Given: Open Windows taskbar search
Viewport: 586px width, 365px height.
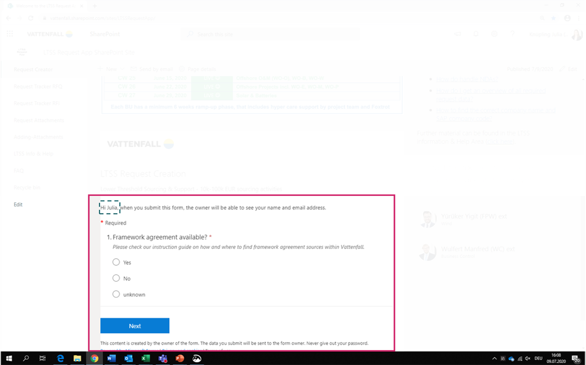Looking at the screenshot, I should (26, 359).
